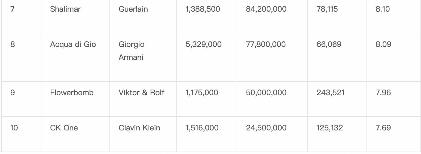Select the 50,000,000 value cell
Viewport: 421px width, 154px height.
tap(272, 99)
